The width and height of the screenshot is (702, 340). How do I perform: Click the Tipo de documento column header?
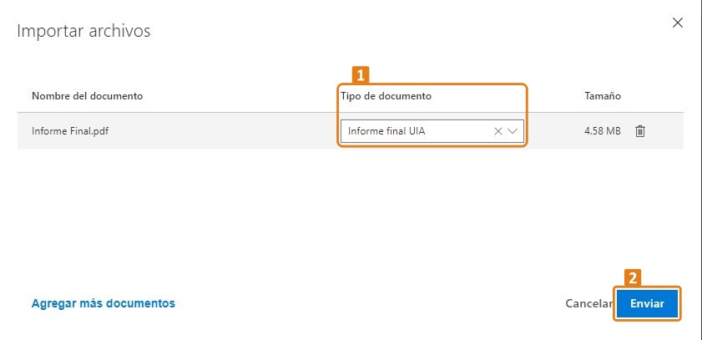tap(386, 96)
